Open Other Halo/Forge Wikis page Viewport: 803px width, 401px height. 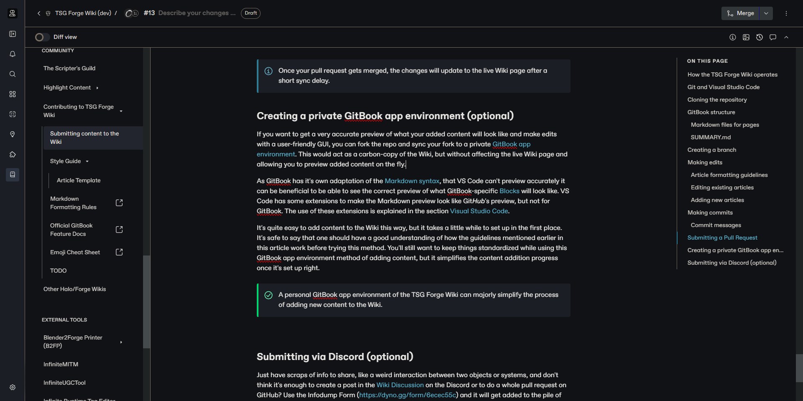(74, 289)
